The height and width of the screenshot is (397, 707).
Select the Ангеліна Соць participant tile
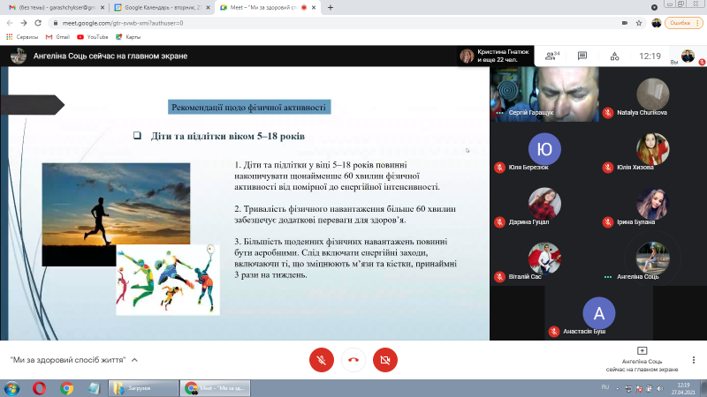coord(653,258)
